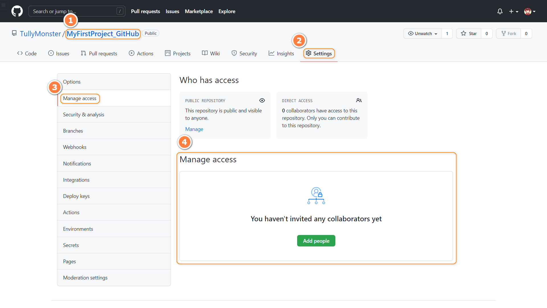
Task: Switch to the repository Actions tab
Action: coord(141,53)
